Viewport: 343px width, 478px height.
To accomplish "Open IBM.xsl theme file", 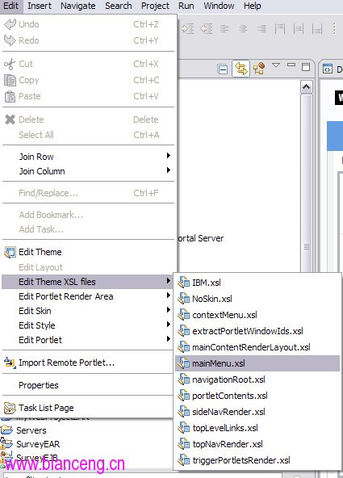I will [x=257, y=283].
